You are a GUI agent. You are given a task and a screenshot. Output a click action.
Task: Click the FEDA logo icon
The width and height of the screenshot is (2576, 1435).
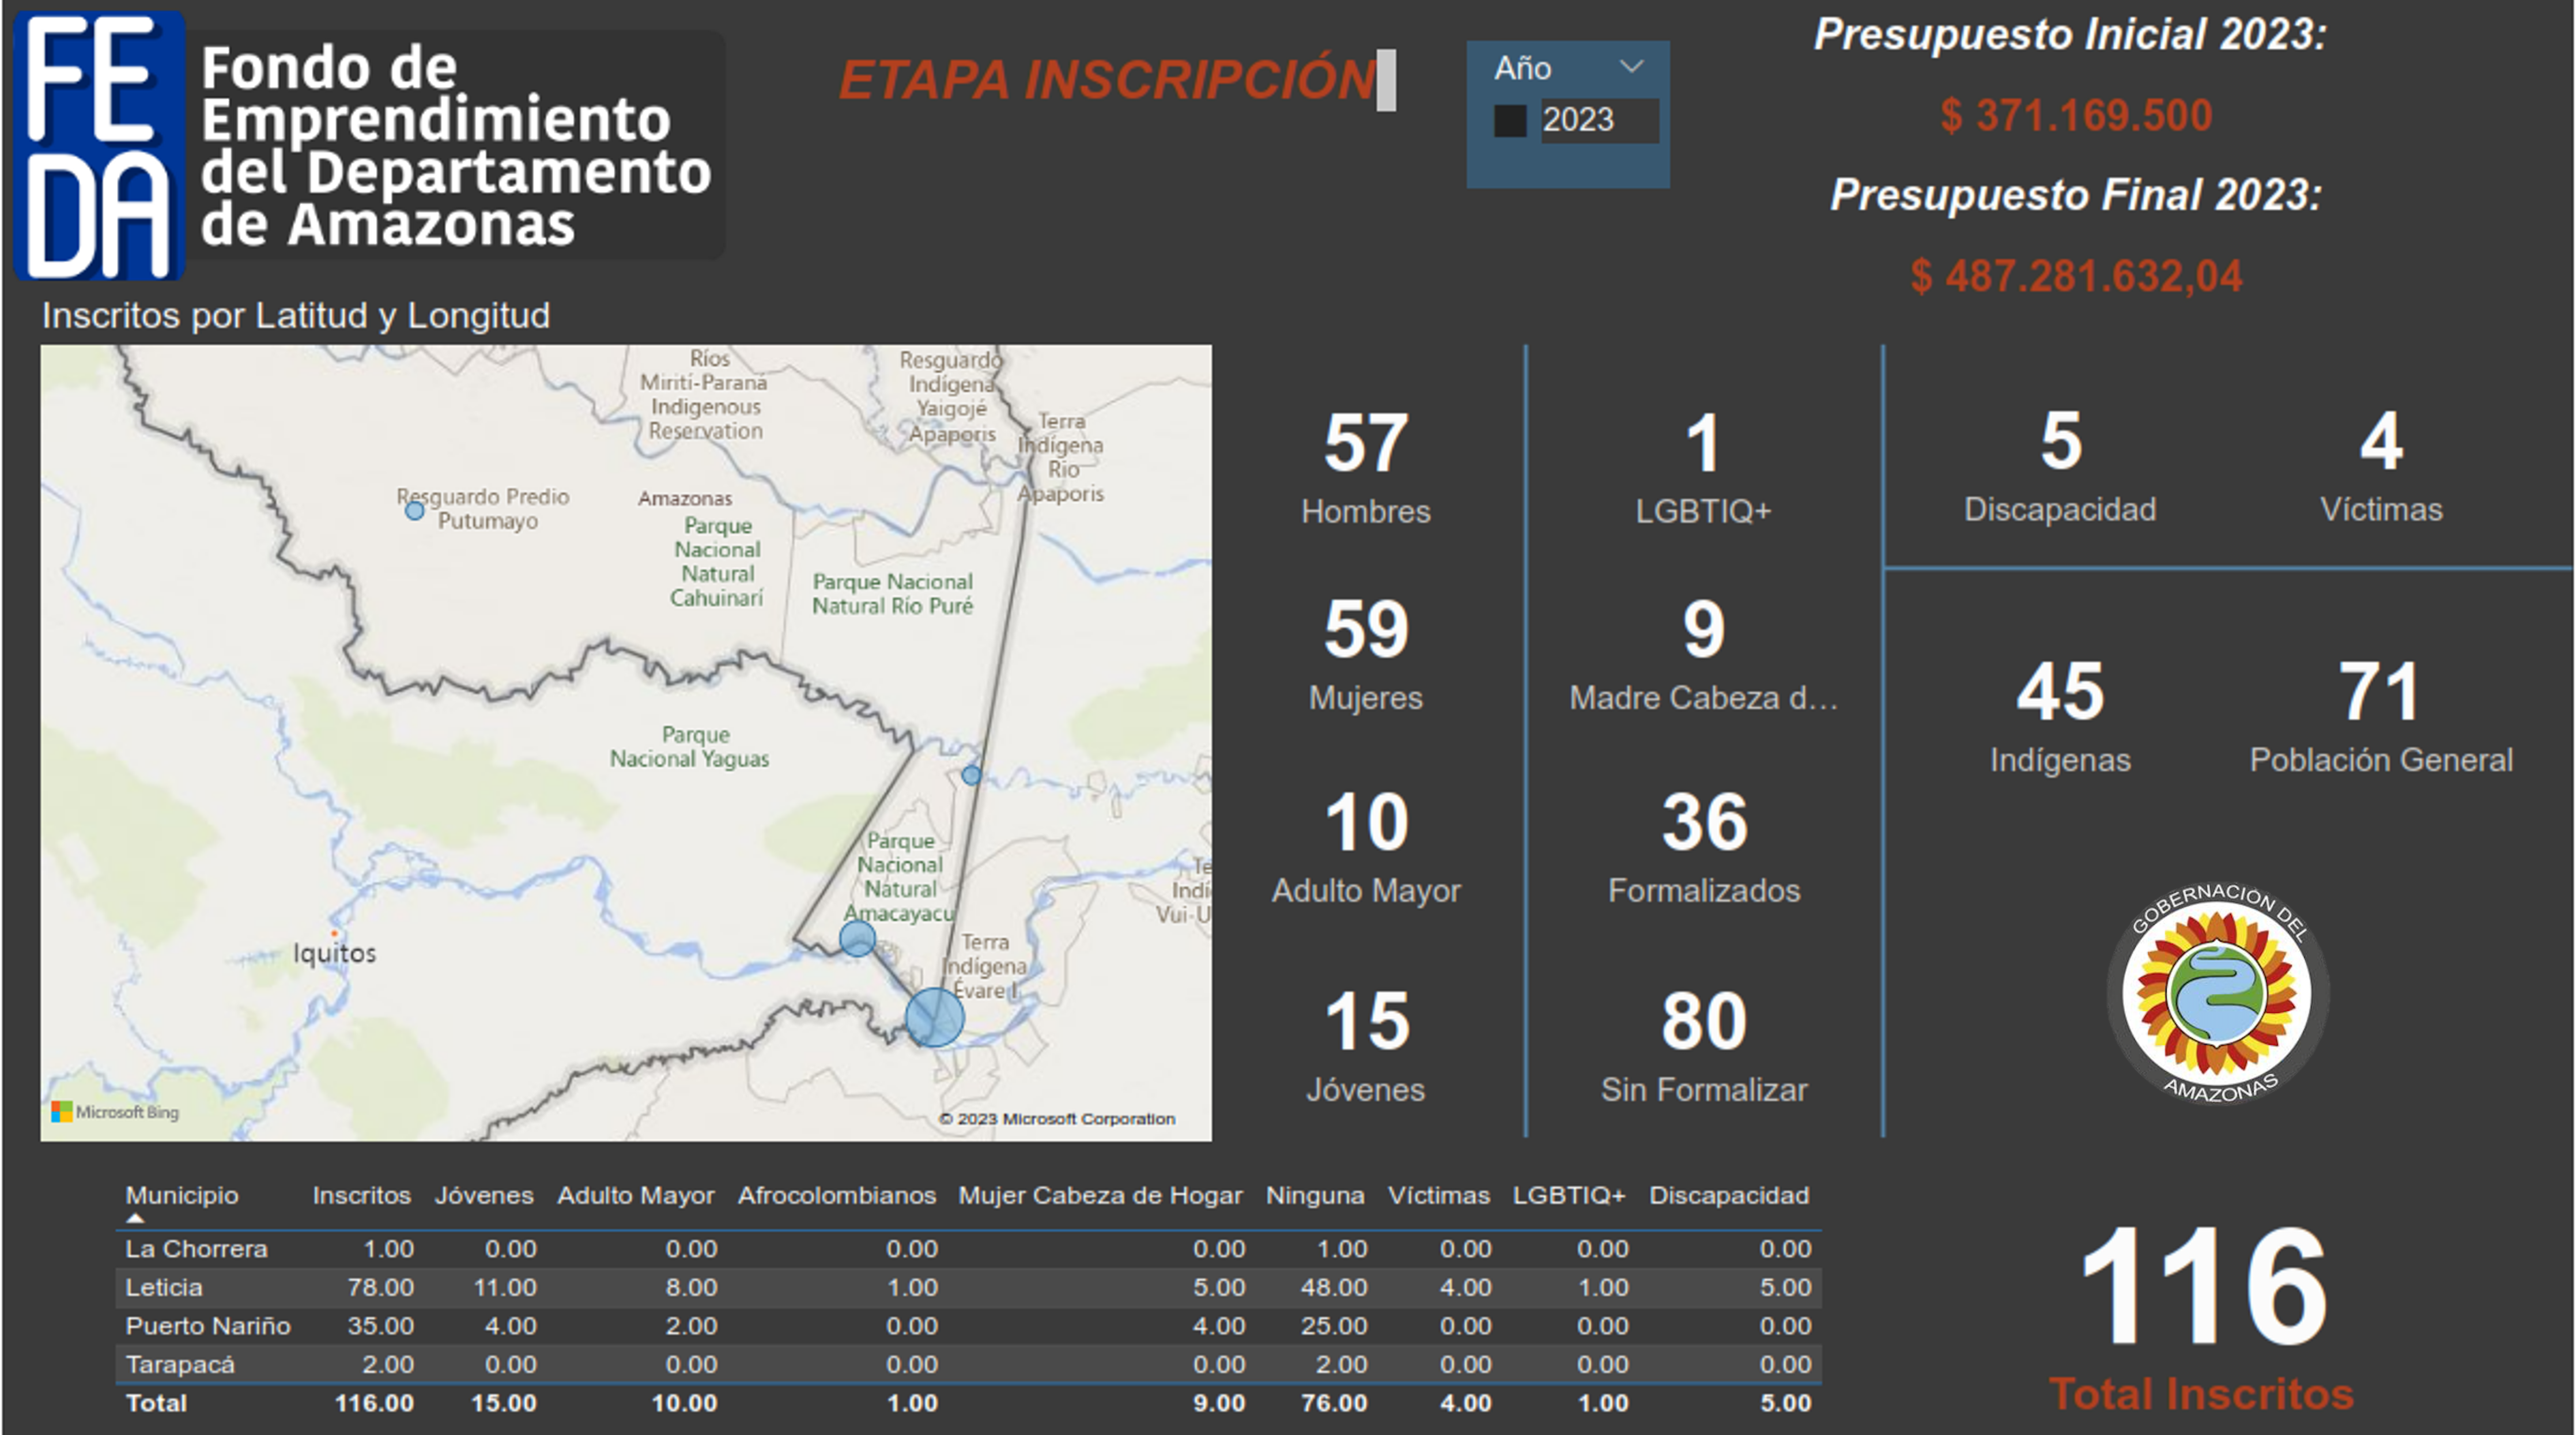(100, 145)
